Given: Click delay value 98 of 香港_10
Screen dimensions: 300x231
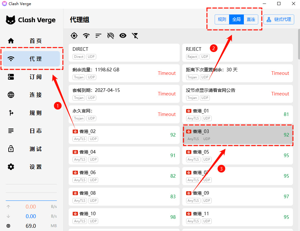Looking at the screenshot, I should [x=173, y=217].
